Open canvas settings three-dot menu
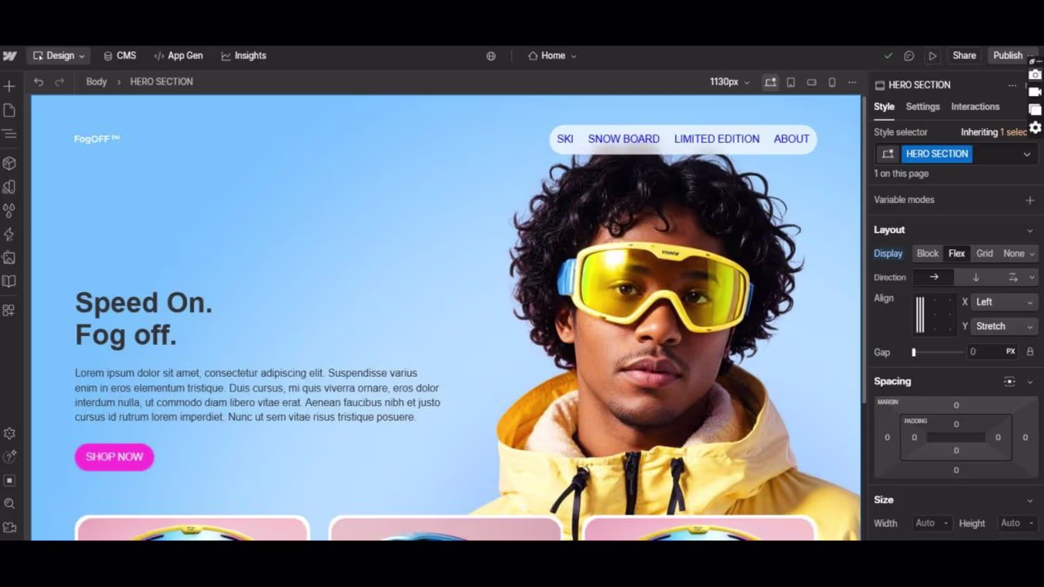The width and height of the screenshot is (1044, 587). (x=853, y=82)
